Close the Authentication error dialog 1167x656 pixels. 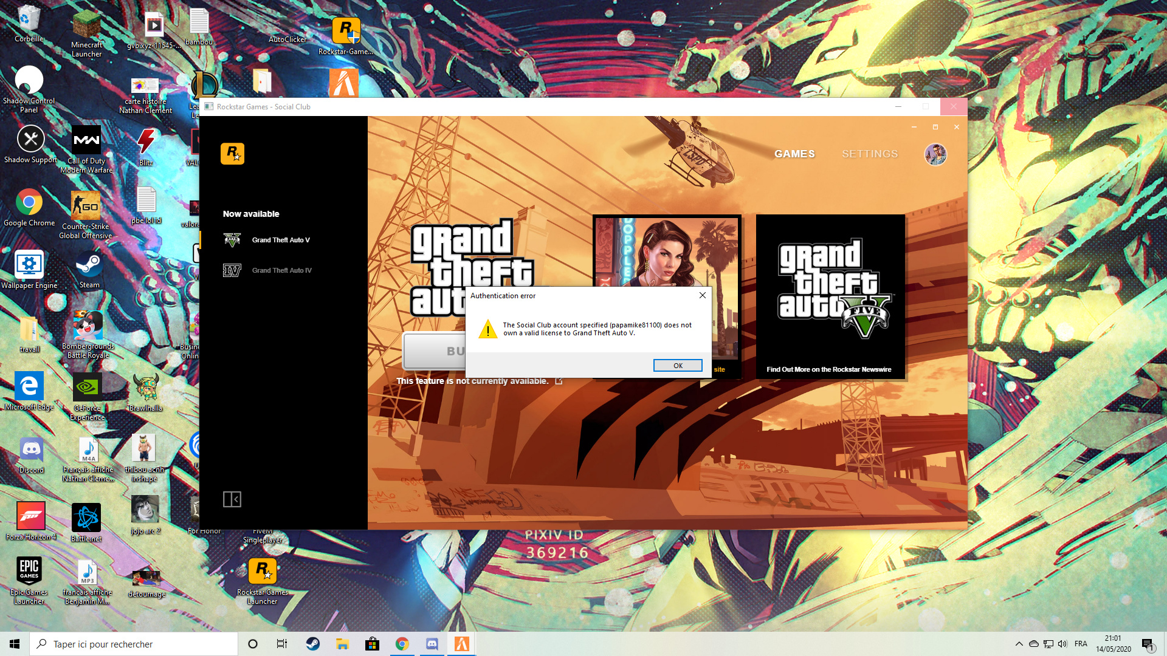click(703, 295)
